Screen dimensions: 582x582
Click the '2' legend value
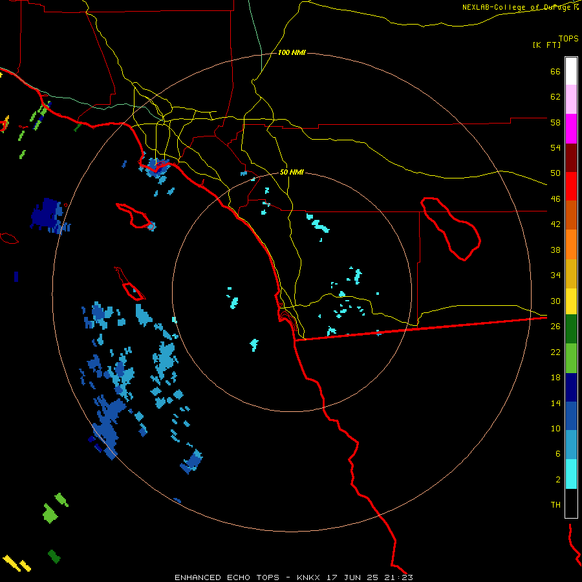558,480
